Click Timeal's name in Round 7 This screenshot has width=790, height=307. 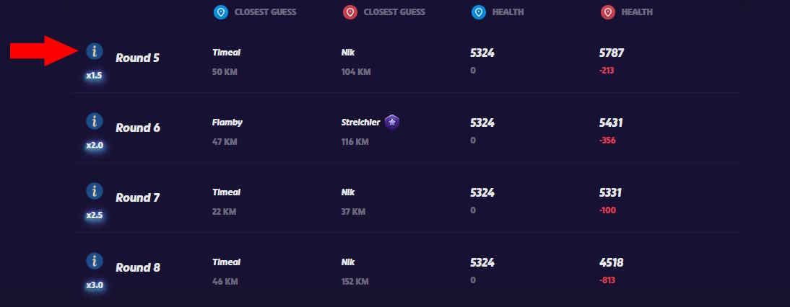[227, 192]
